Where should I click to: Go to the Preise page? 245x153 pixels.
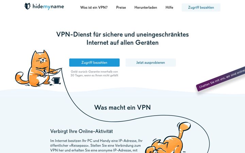(121, 7)
